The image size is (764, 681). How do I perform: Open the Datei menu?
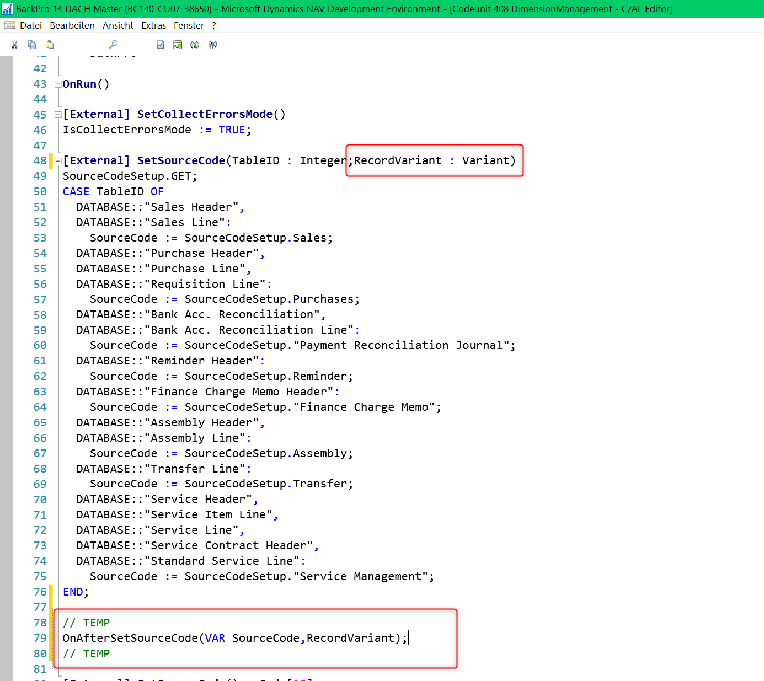(x=31, y=25)
